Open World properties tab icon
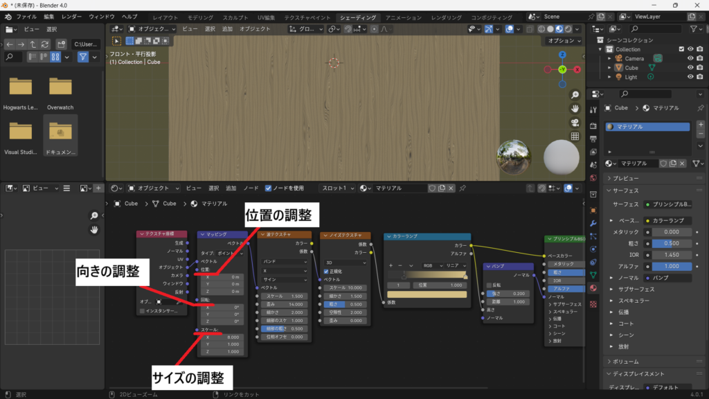Image resolution: width=709 pixels, height=399 pixels. [x=593, y=178]
